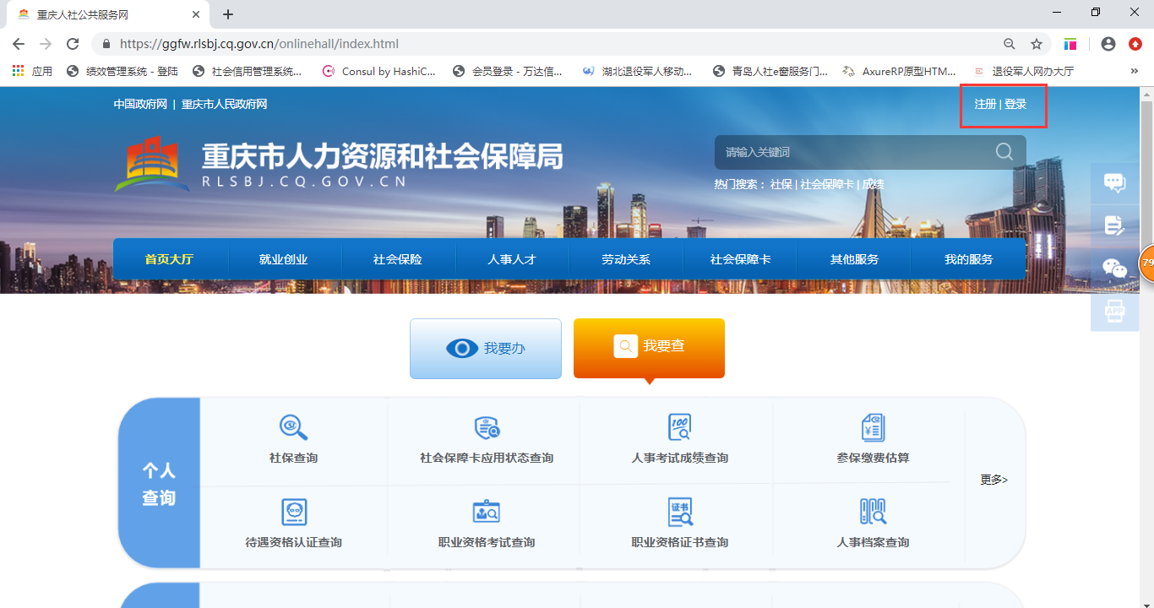Select 就业创业 navigation tab

click(x=283, y=259)
